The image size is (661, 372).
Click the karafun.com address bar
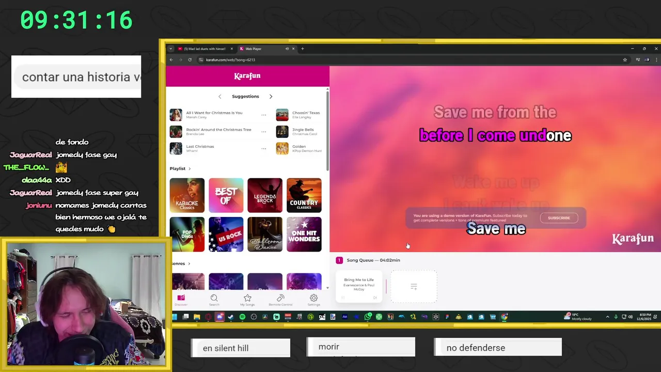tap(413, 60)
